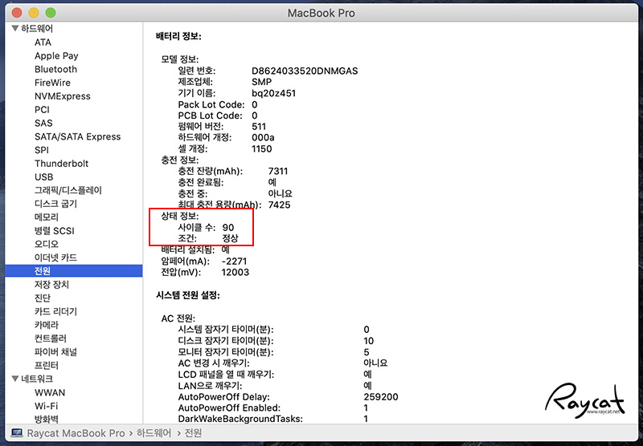Click max charge capacity value 7425
Image resolution: width=643 pixels, height=446 pixels.
coord(279,205)
